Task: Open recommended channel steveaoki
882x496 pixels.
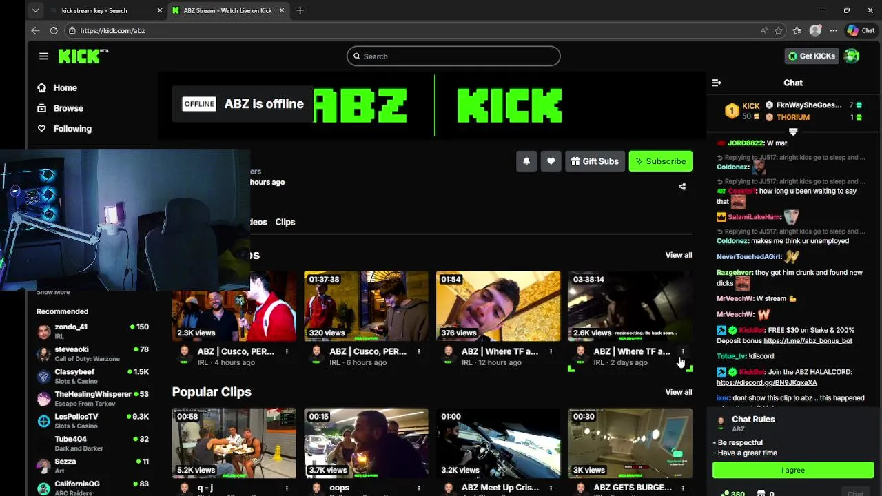Action: tap(92, 354)
